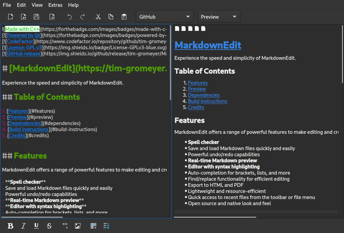Click '## Table of Contents' heading in editor

pyautogui.click(x=41, y=97)
